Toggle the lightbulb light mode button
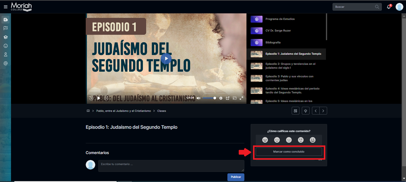406x182 pixels. click(305, 111)
